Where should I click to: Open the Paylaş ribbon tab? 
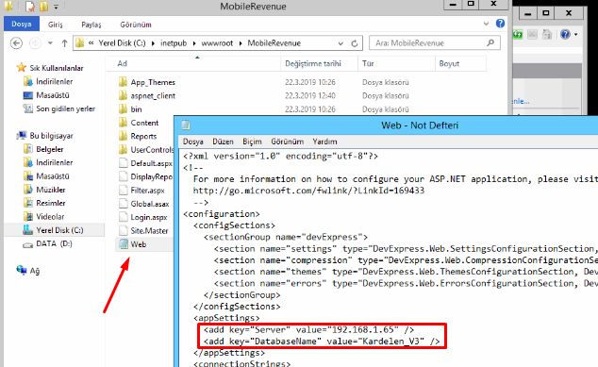(91, 25)
